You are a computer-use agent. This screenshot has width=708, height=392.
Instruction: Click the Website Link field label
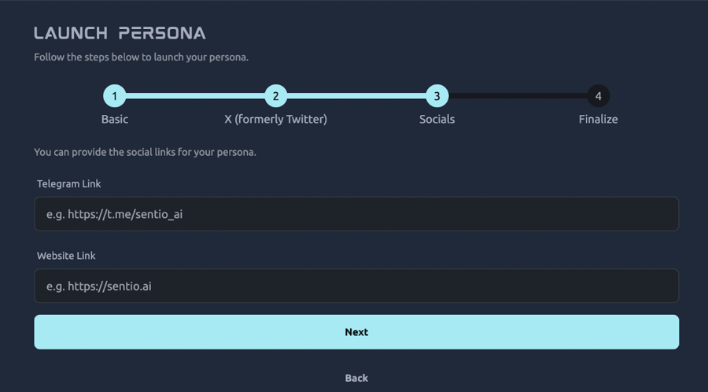pos(66,256)
